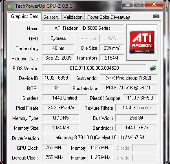
Task: Click Bus Interface value PCI-E 2.0 x16
Action: pos(128,88)
